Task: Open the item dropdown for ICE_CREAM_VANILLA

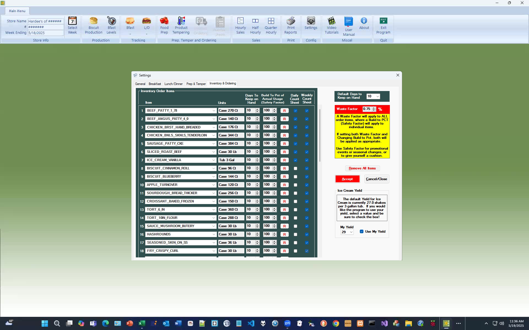Action: (x=214, y=160)
